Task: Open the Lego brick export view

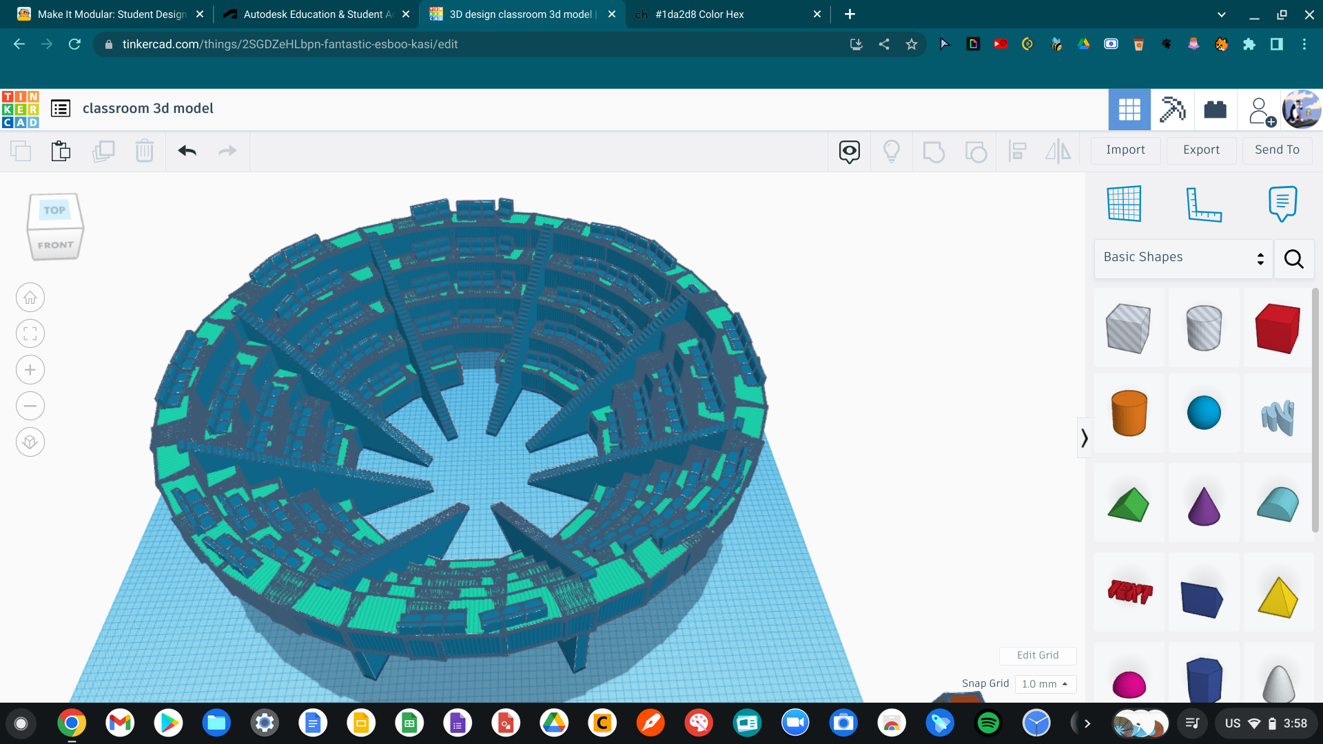Action: 1214,109
